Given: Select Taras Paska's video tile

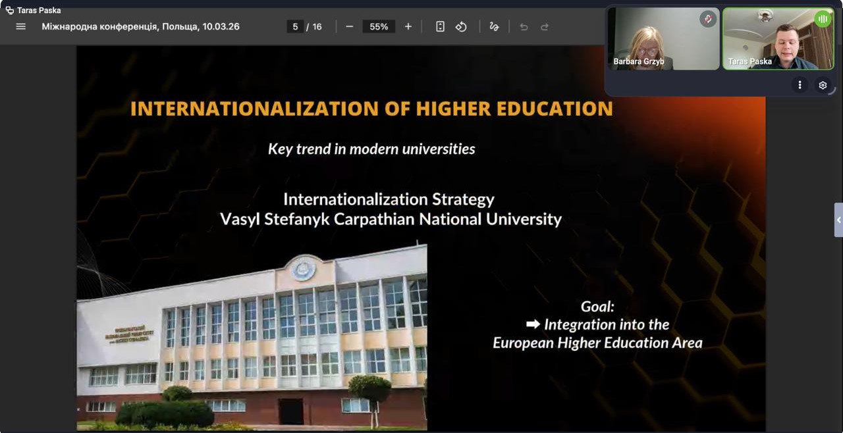Looking at the screenshot, I should pos(778,39).
